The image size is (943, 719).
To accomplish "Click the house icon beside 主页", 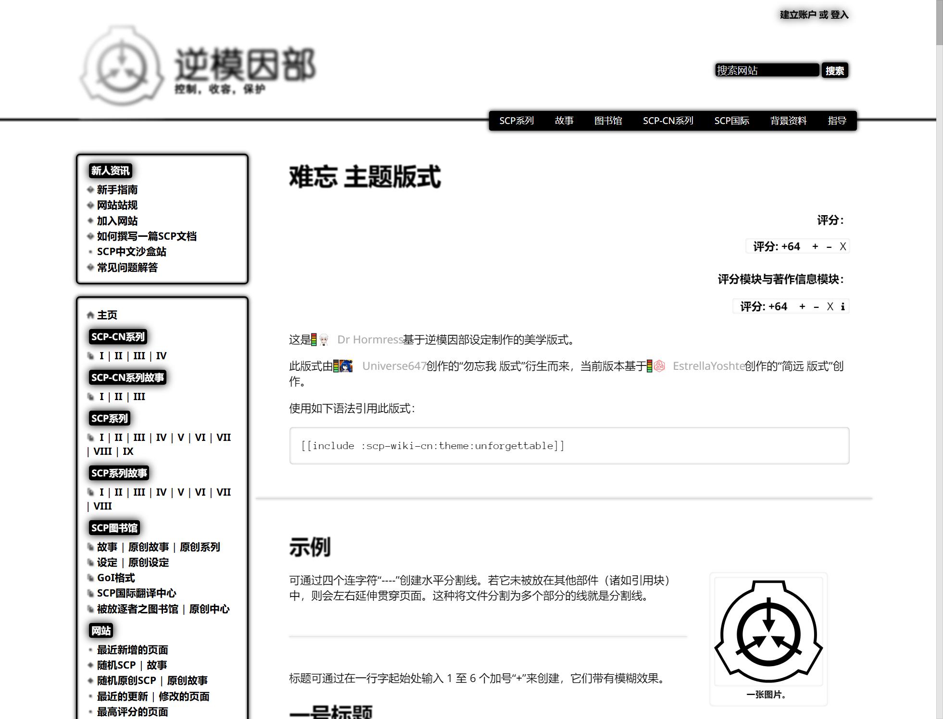I will (90, 315).
